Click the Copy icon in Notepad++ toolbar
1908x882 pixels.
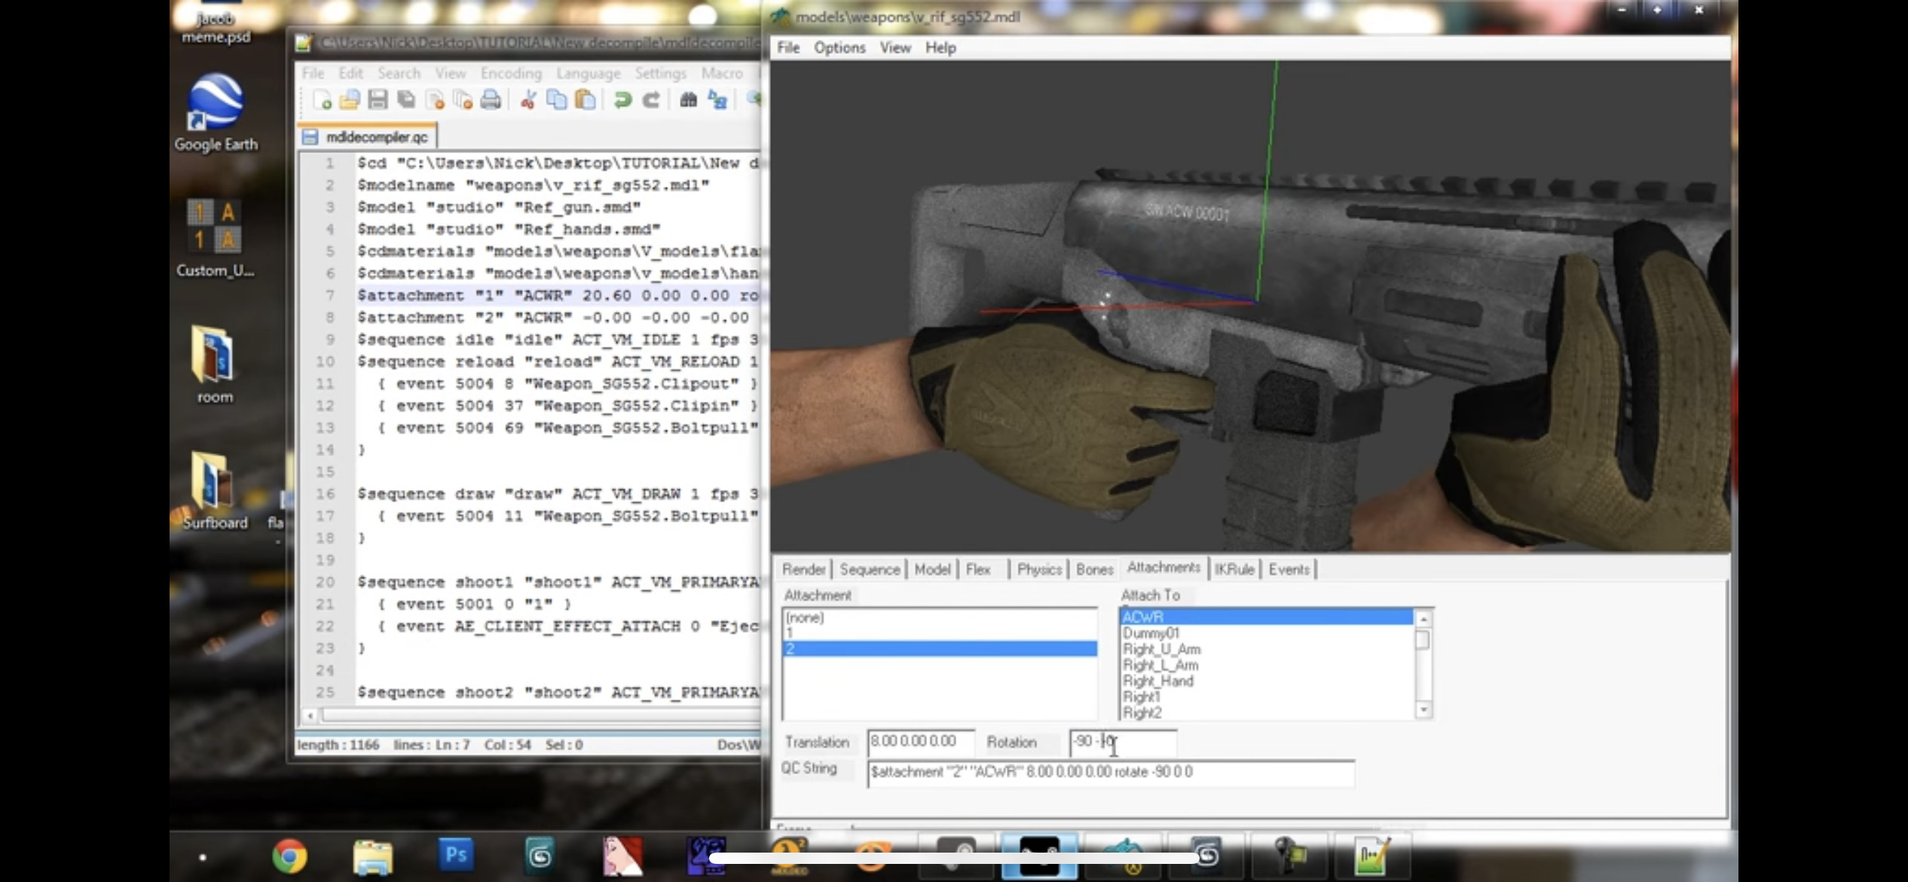click(557, 100)
